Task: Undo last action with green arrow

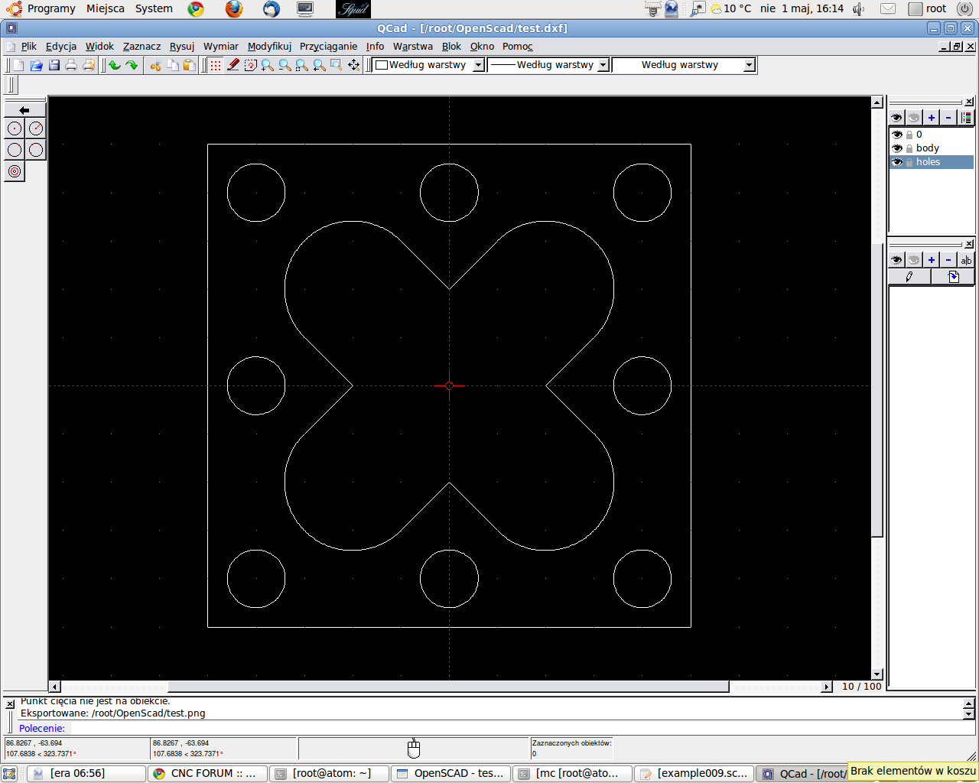Action: point(115,65)
